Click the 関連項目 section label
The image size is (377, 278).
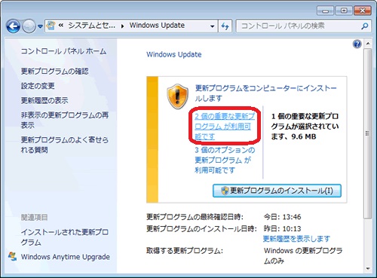tap(35, 217)
